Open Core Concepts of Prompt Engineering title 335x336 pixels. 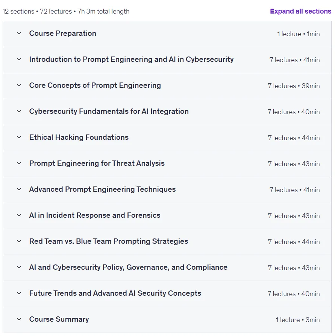tap(95, 85)
